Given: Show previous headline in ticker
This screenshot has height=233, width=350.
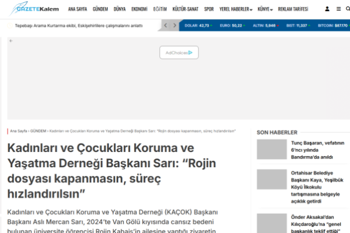Looking at the screenshot, I should coord(166,26).
